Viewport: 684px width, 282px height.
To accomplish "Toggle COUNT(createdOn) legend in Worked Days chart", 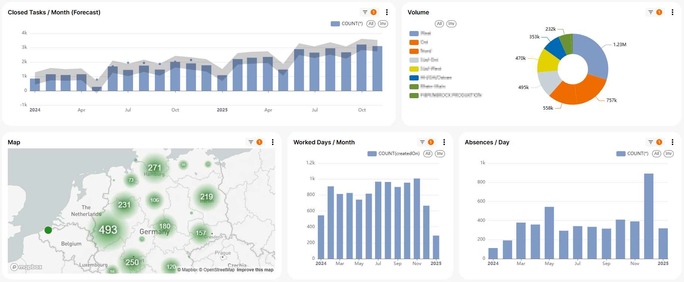I will (394, 154).
